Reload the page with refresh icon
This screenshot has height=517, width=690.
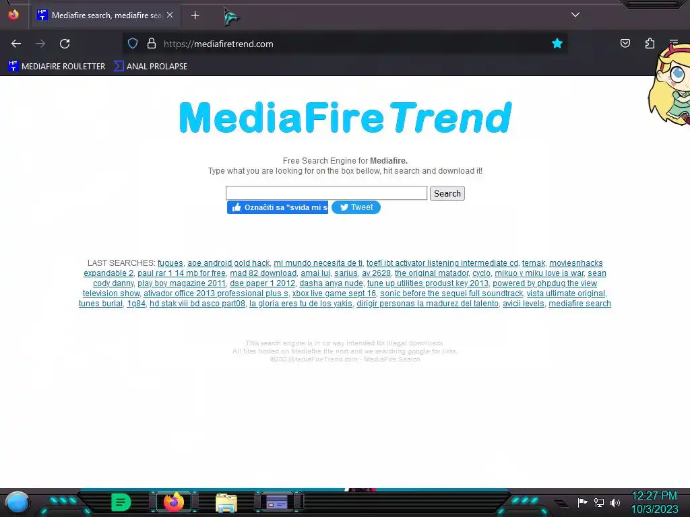(65, 44)
